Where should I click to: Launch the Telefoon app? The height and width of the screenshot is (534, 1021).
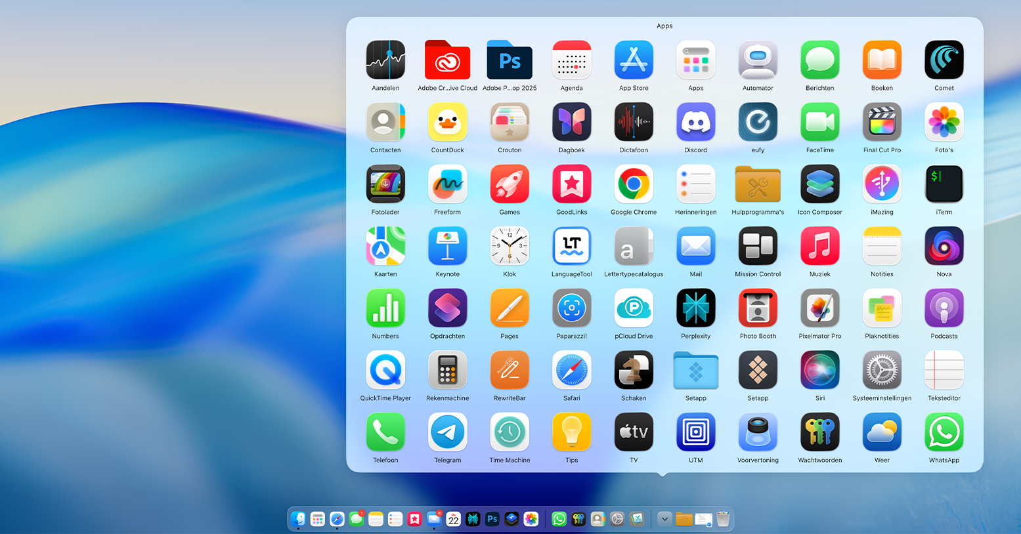click(x=385, y=432)
